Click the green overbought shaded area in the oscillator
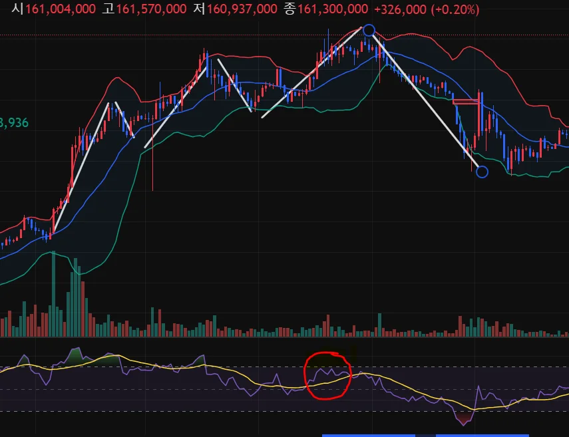569x437 pixels. click(x=75, y=356)
